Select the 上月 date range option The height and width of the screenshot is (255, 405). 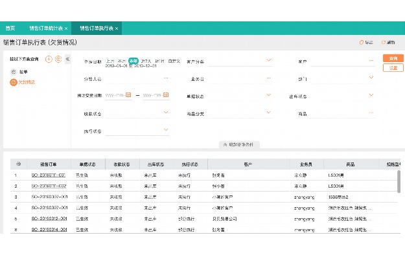(110, 61)
